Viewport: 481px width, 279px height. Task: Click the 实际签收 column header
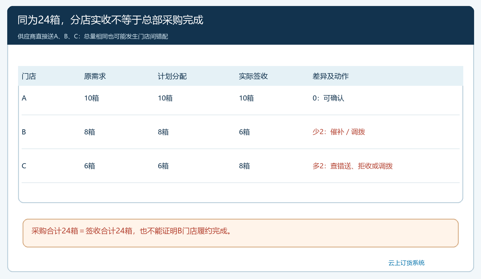[253, 76]
